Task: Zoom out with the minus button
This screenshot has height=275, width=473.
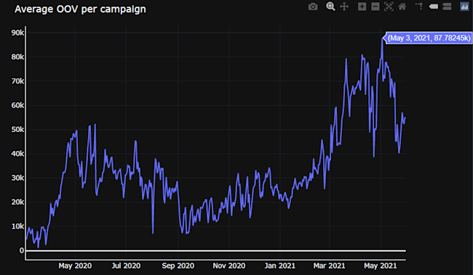Action: click(375, 7)
